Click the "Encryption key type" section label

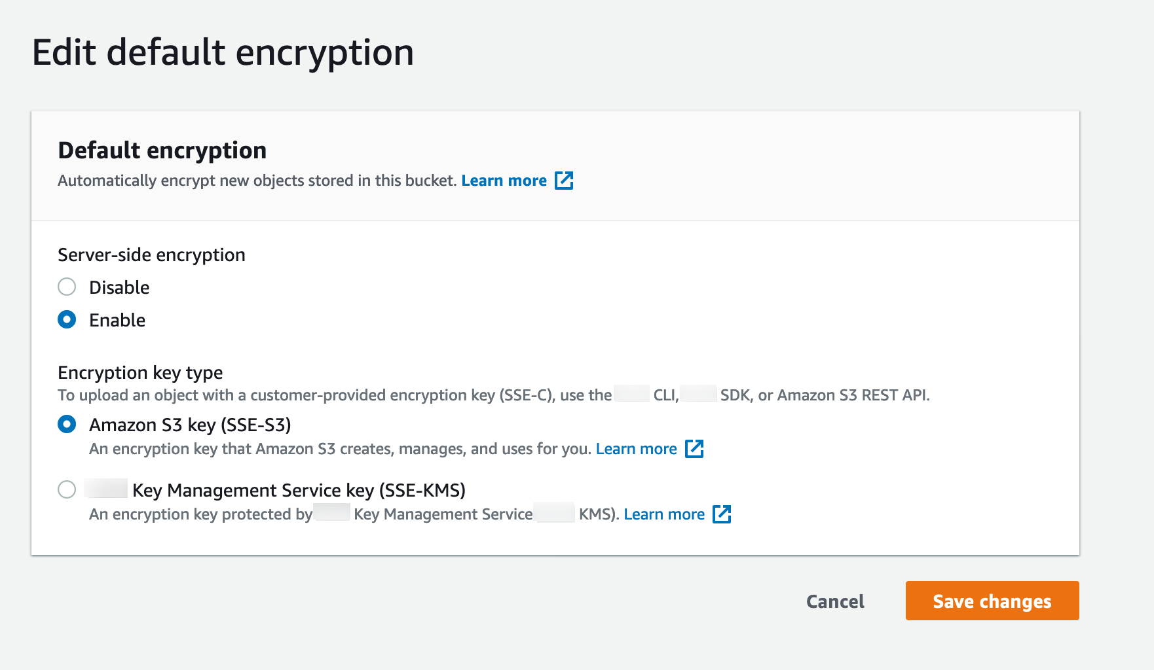pos(140,372)
